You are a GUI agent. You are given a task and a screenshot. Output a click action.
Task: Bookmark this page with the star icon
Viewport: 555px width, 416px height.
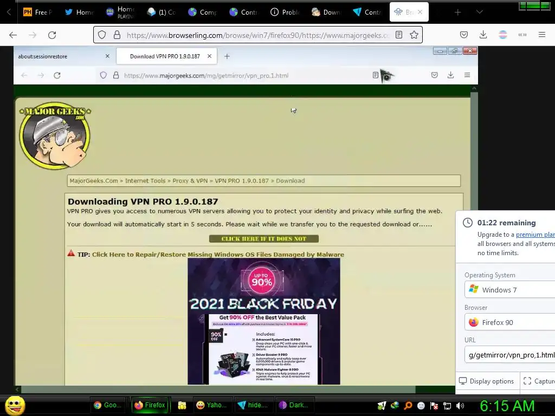(414, 35)
